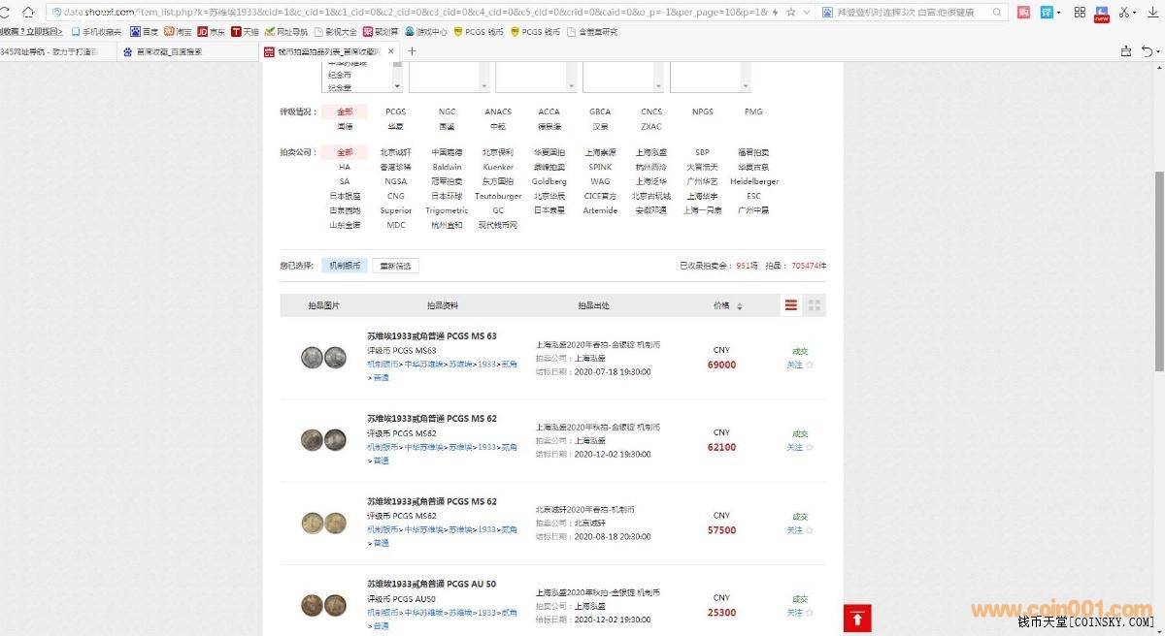Filter grading by PCGS

pos(395,111)
